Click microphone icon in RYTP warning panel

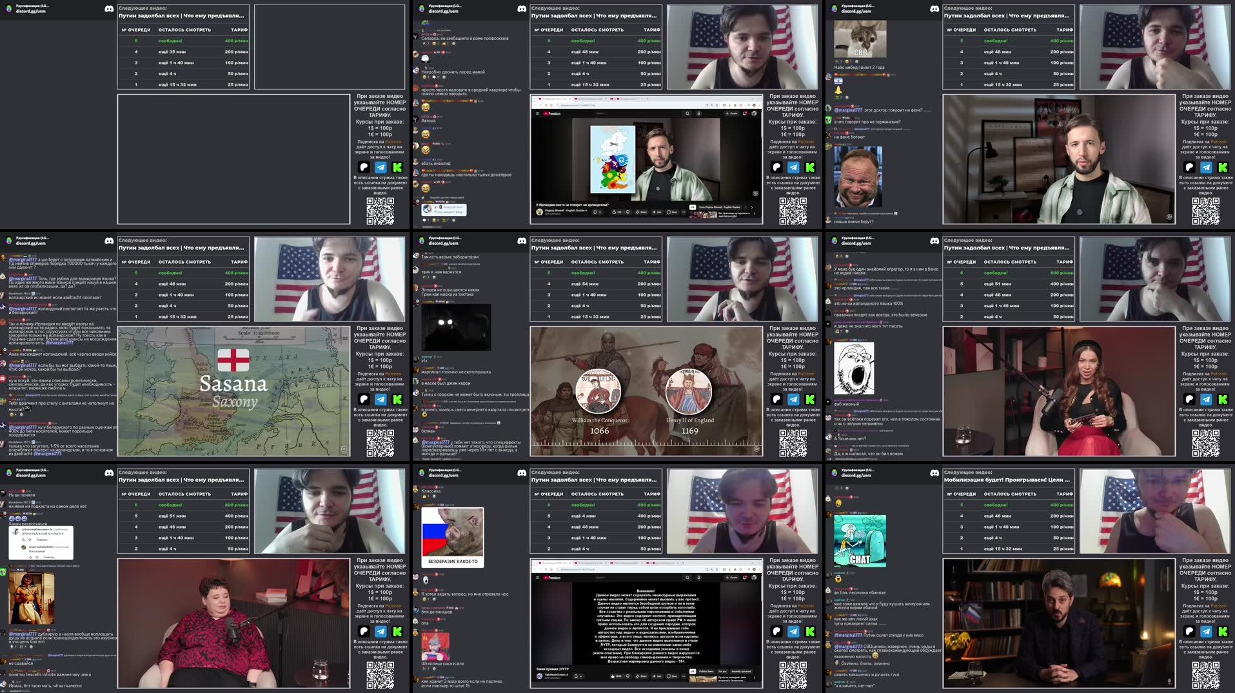[698, 578]
